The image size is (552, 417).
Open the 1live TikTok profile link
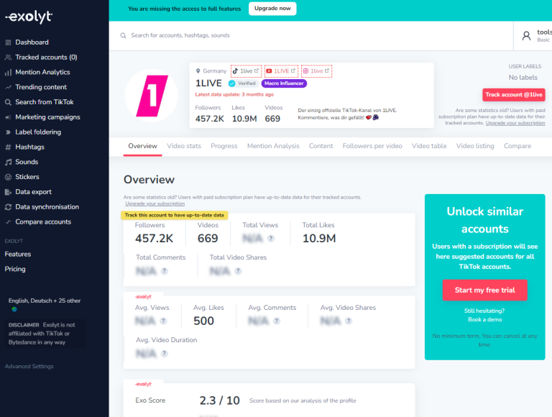click(x=246, y=71)
